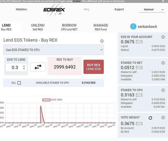
Task: Expand Use EOS STAKED TO CPU dropdown
Action: pyautogui.click(x=54, y=50)
